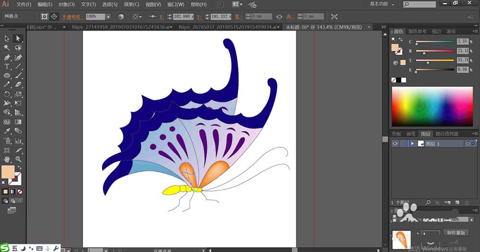
Task: Click the magenta M color slider
Action: coord(434,51)
